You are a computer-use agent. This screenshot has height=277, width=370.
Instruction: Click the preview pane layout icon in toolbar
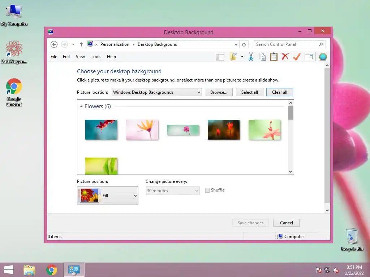click(220, 57)
